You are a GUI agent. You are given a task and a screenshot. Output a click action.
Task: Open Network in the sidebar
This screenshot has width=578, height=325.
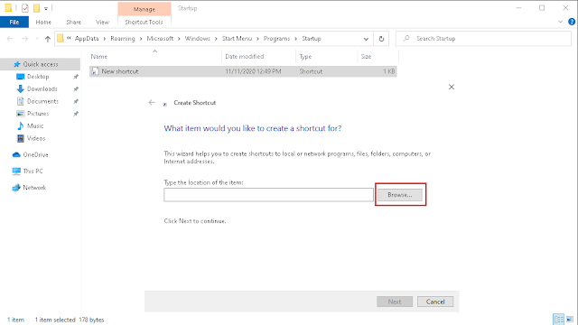coord(34,188)
